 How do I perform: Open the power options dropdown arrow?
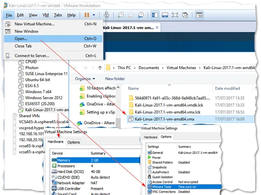tap(94, 15)
